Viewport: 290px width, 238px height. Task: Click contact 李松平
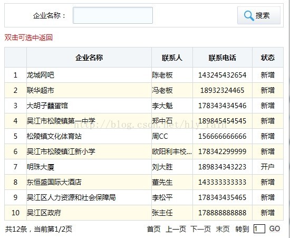click(162, 197)
